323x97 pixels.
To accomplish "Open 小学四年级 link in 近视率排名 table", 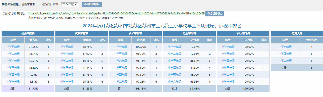I will tap(174, 68).
